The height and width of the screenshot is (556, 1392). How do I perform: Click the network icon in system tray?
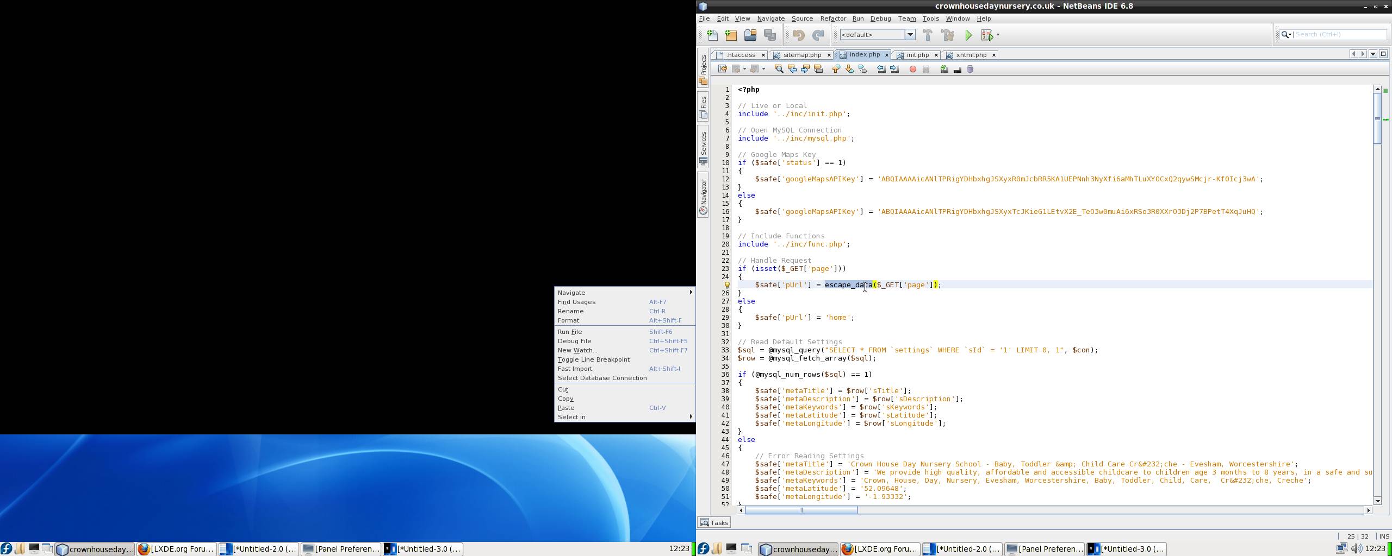(x=1342, y=549)
